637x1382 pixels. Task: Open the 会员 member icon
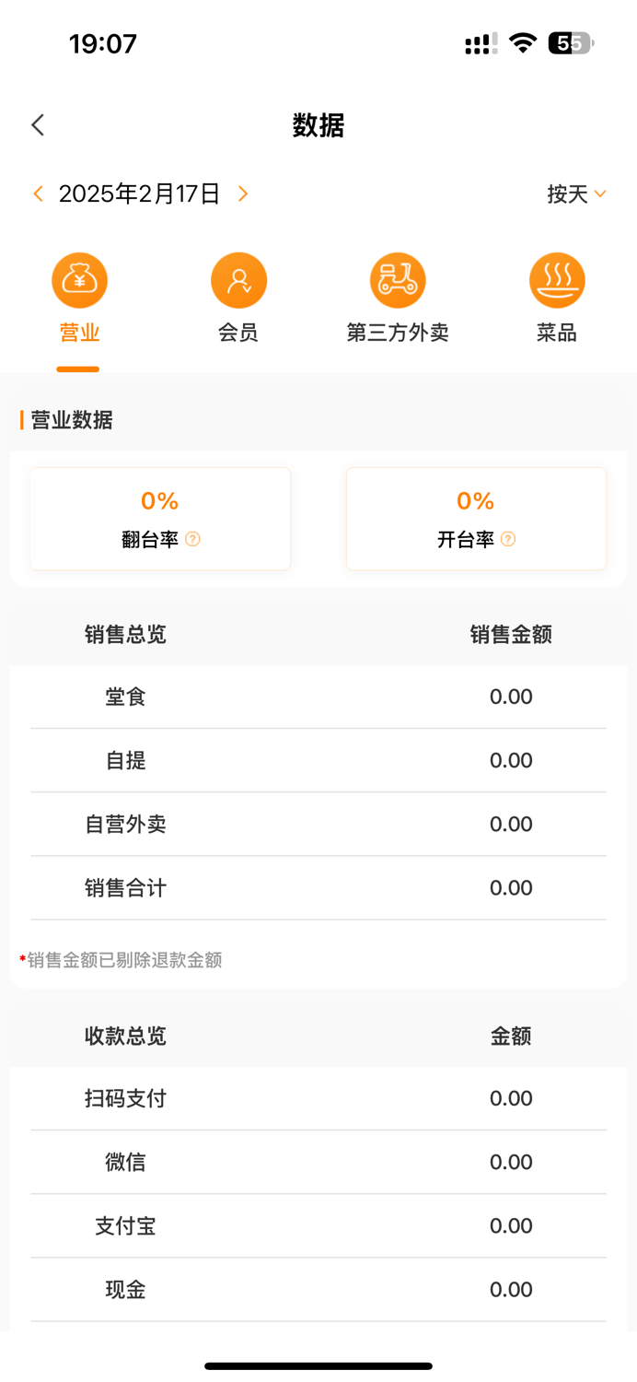[x=238, y=279]
